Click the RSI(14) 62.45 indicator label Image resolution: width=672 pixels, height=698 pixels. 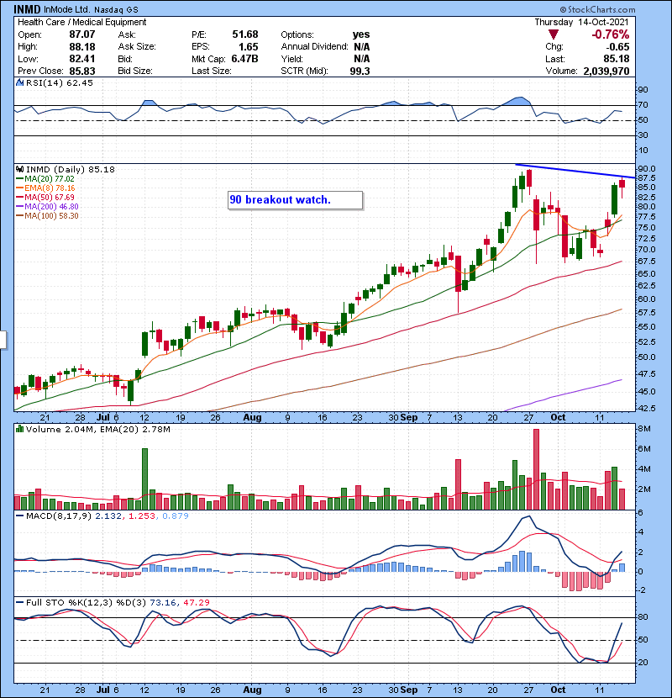click(x=59, y=82)
